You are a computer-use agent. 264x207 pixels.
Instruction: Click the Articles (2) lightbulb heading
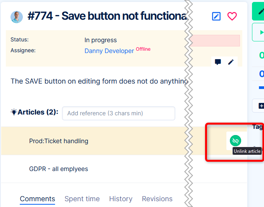pyautogui.click(x=35, y=112)
